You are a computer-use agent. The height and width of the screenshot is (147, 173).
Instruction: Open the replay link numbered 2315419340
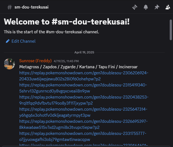coord(83,88)
